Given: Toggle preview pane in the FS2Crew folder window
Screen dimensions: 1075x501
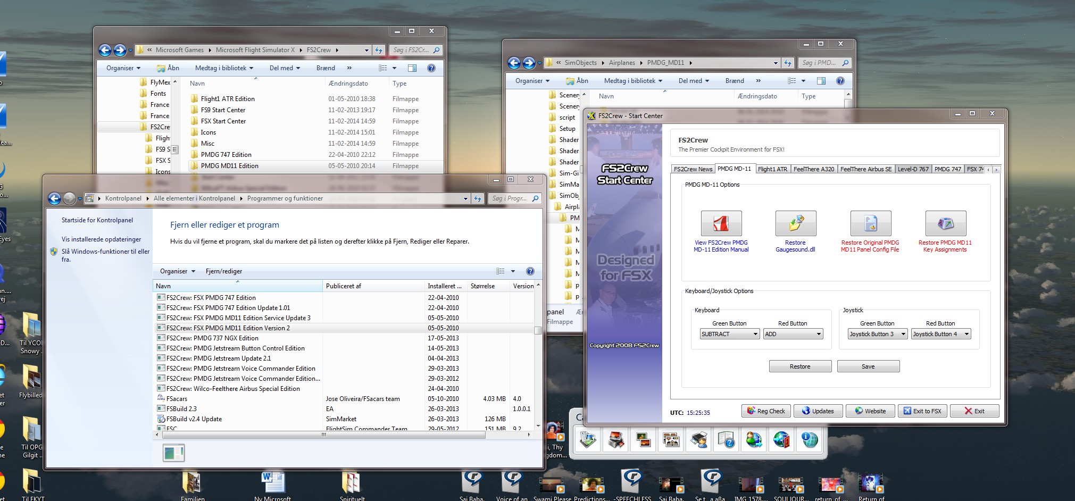Looking at the screenshot, I should (412, 68).
